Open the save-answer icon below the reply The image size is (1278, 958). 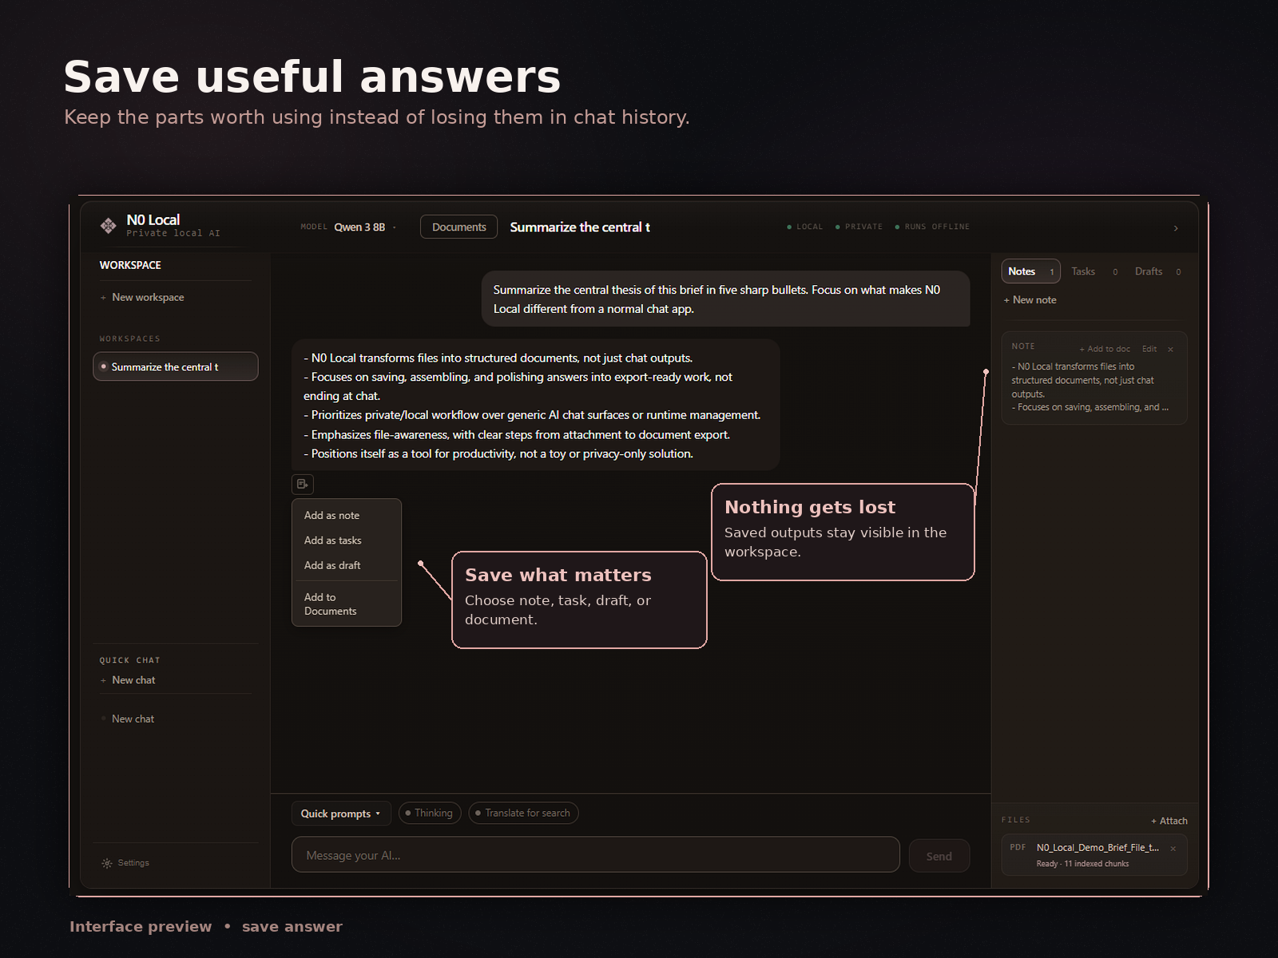303,484
